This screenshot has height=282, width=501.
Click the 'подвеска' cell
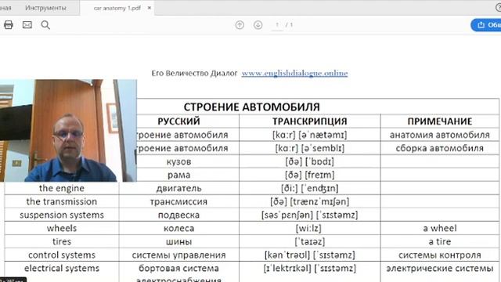[x=179, y=215]
